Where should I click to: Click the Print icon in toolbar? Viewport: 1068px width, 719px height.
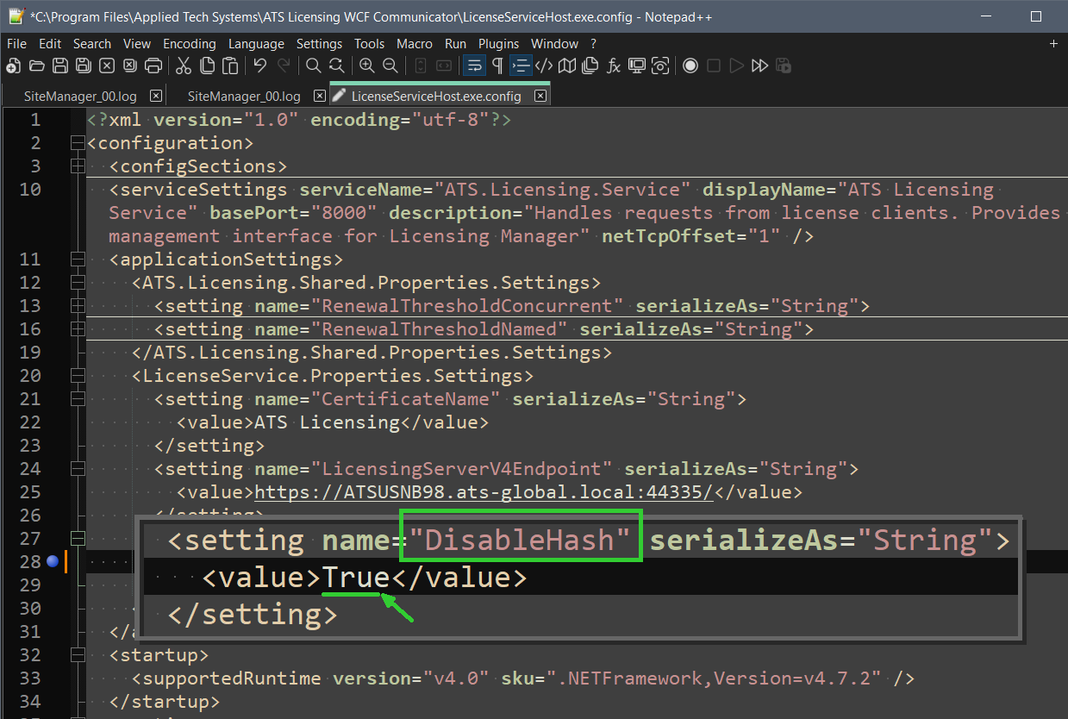(x=153, y=66)
